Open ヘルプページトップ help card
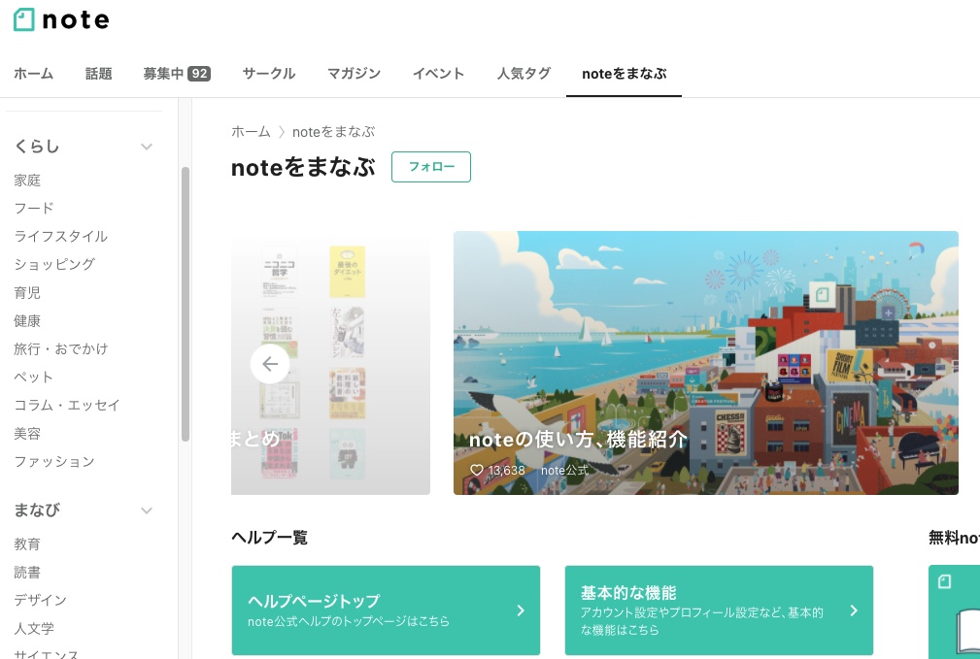 pos(386,610)
